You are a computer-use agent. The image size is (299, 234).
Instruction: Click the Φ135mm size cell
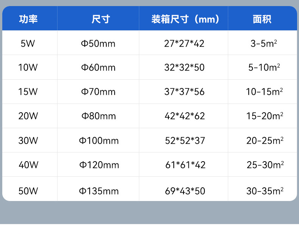coord(99,191)
